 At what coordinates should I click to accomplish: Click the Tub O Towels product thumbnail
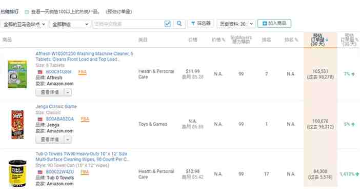click(17, 173)
